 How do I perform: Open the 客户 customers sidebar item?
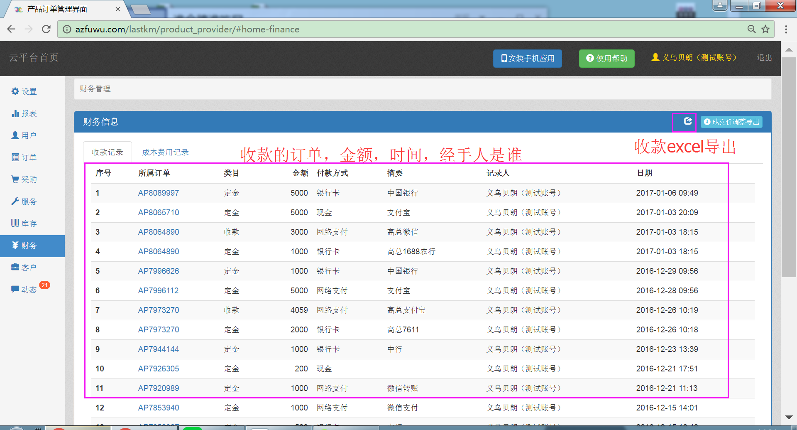tap(24, 268)
